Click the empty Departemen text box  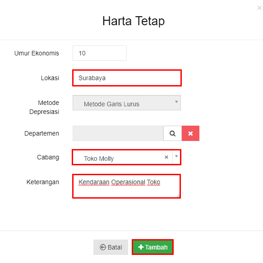[x=118, y=133]
